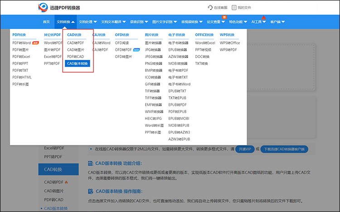Open OFD阅读 menu entry
Viewport: 340px width, 212px height.
pyautogui.click(x=122, y=43)
